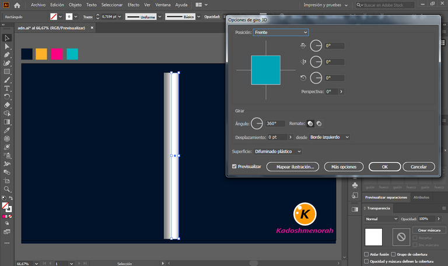Check Opacidad y máscara definen la cobertura
This screenshot has height=266, width=448.
[366, 261]
